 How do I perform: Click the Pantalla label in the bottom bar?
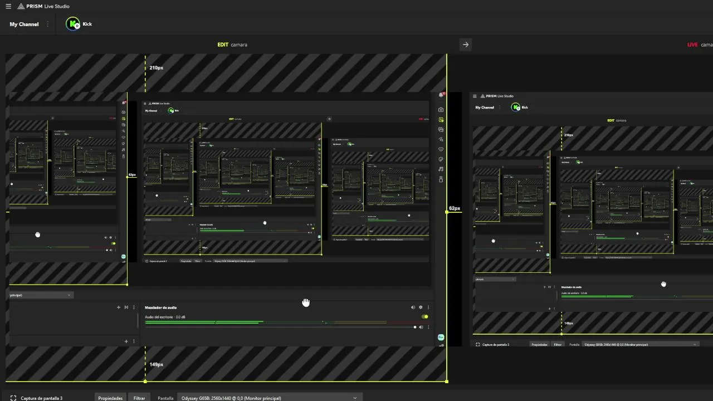[x=165, y=398]
